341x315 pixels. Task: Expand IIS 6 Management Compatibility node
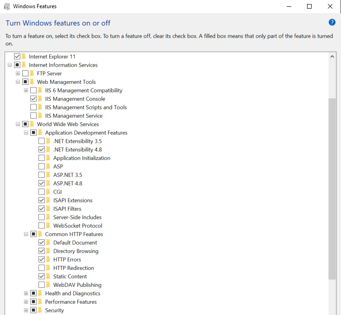point(26,90)
